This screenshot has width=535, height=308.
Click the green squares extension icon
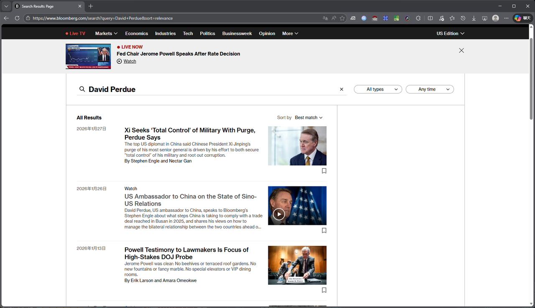[x=396, y=18]
